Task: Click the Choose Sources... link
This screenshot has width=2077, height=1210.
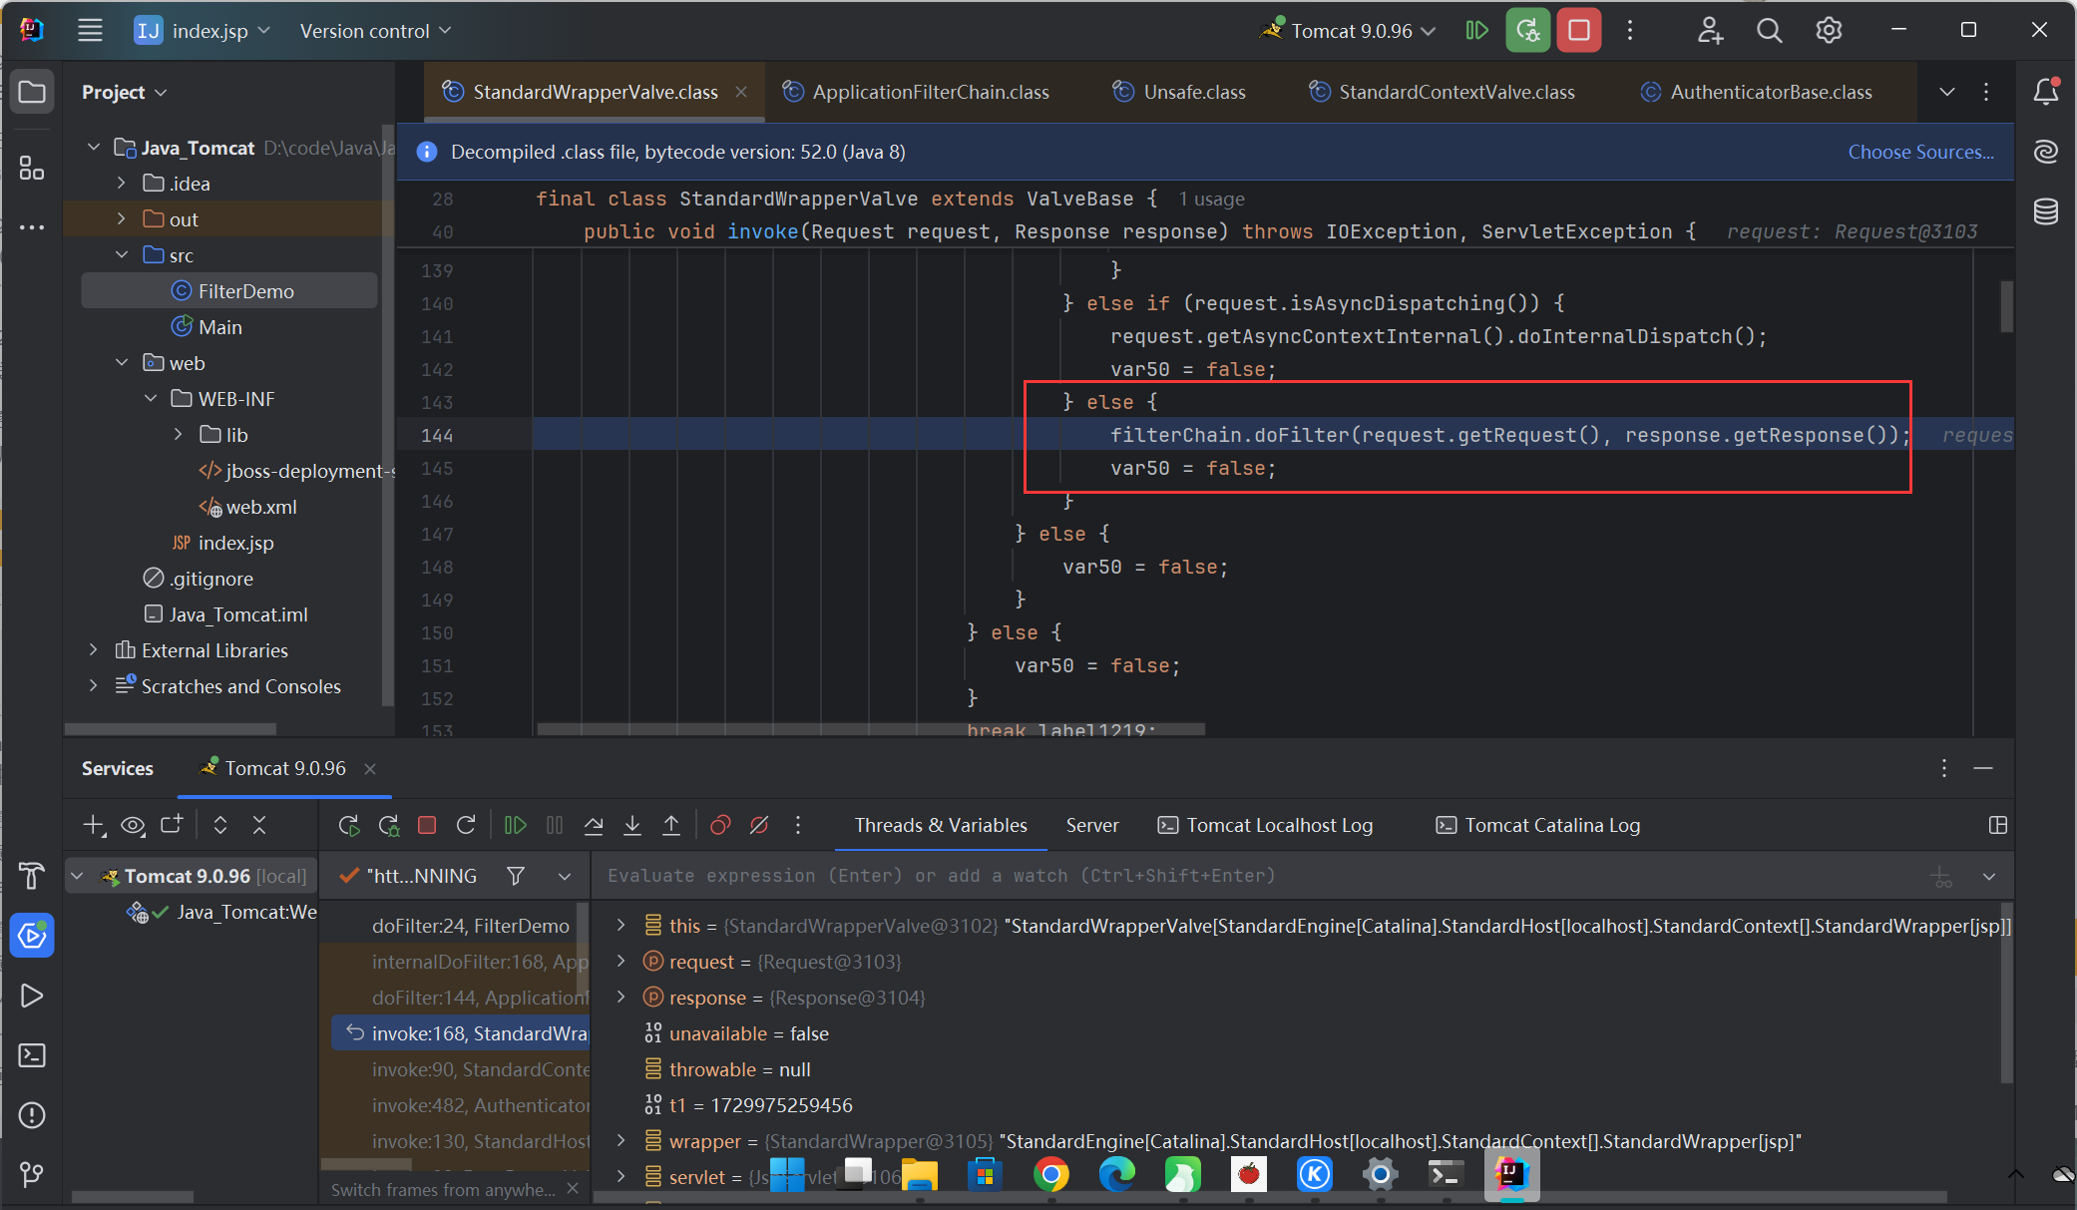Action: pos(1920,152)
